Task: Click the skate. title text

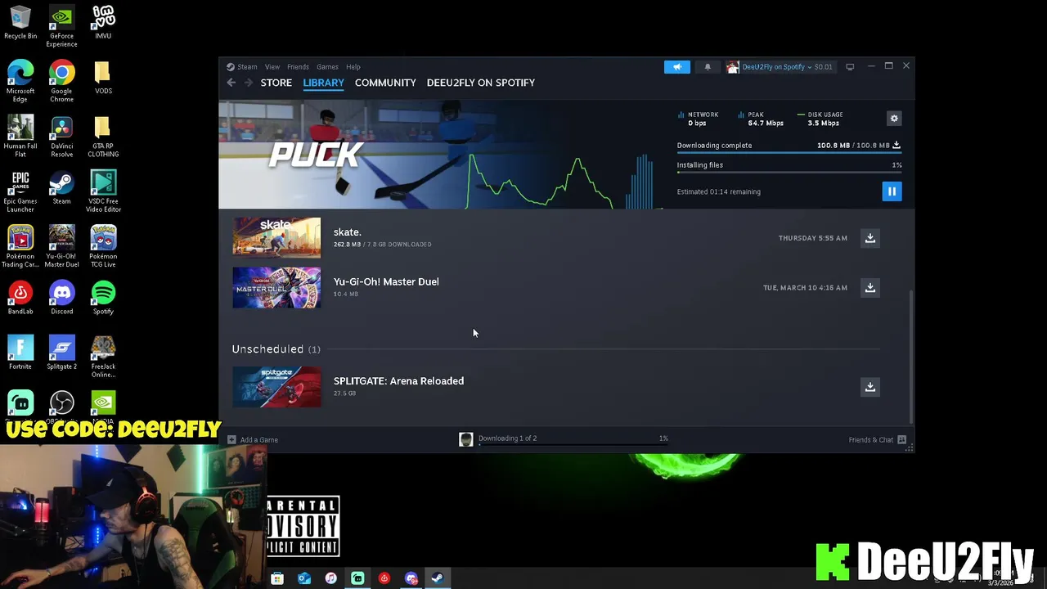Action: (347, 232)
